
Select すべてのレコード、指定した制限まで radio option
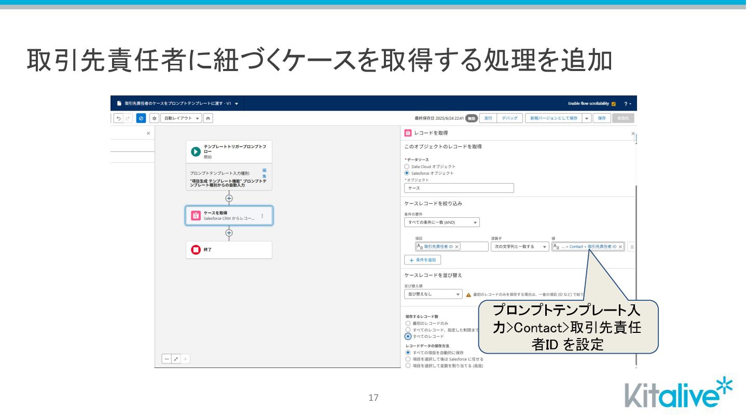coord(408,330)
